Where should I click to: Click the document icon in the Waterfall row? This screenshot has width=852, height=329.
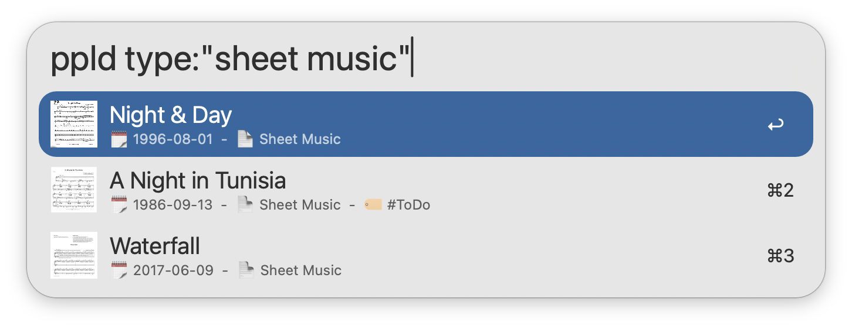click(x=246, y=270)
